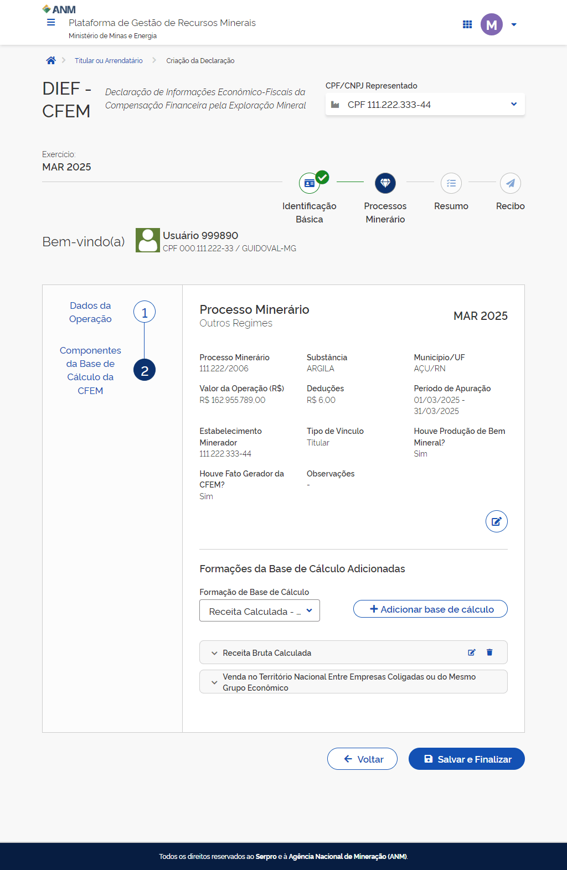Click the purple M user avatar

pyautogui.click(x=491, y=24)
